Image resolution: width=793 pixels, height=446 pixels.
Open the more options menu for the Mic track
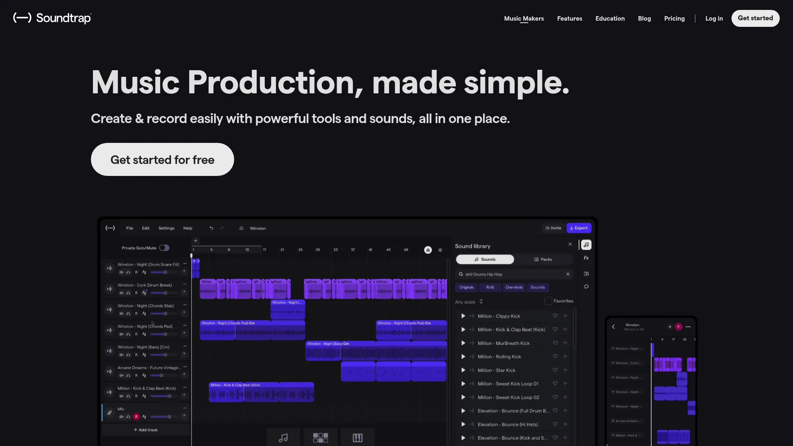(185, 408)
